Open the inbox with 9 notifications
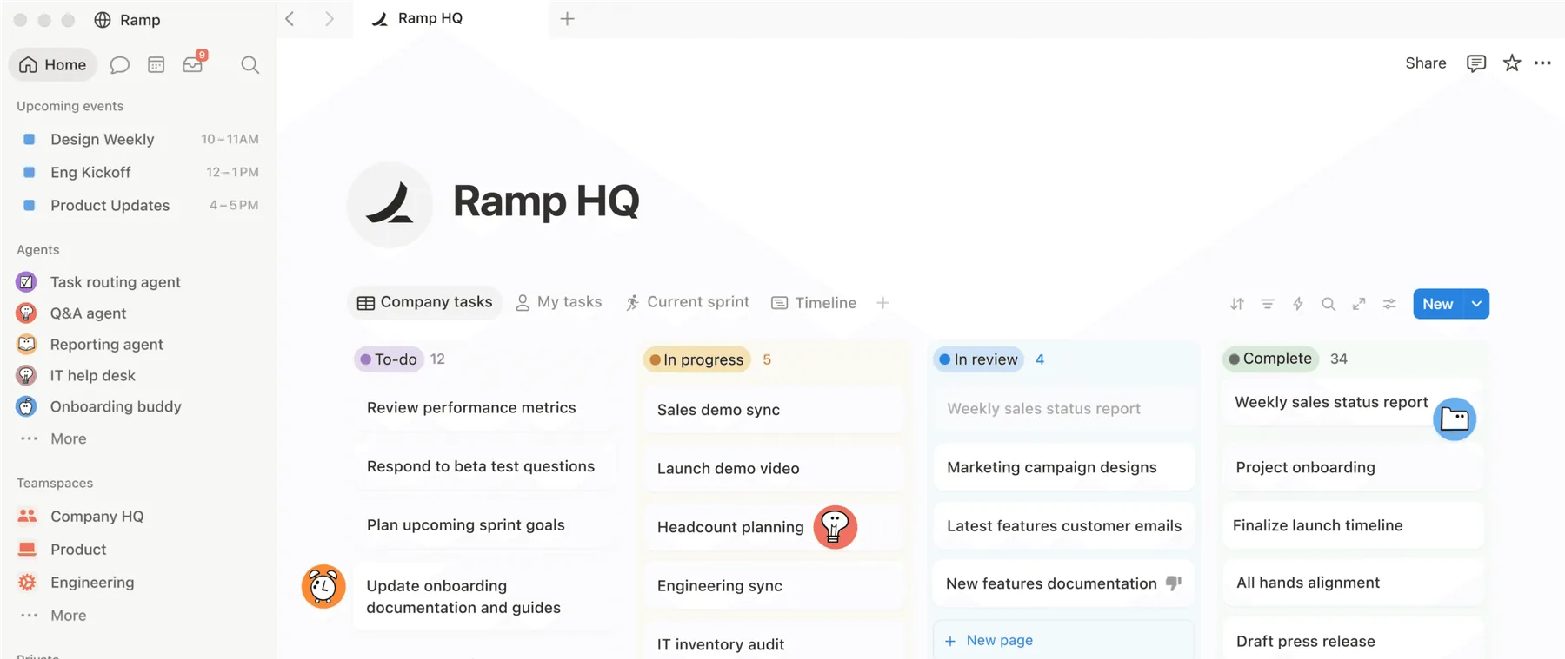Viewport: 1565px width, 659px height. [x=194, y=63]
